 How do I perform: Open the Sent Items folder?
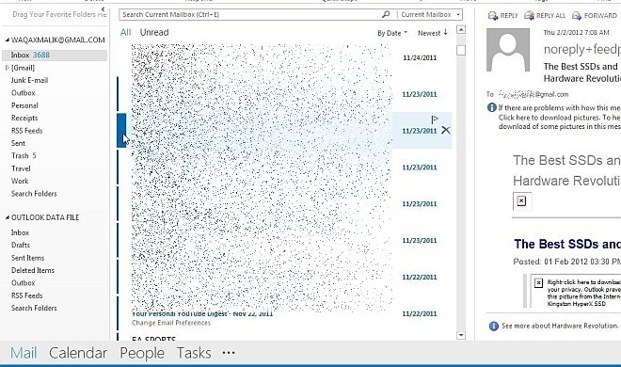click(27, 258)
